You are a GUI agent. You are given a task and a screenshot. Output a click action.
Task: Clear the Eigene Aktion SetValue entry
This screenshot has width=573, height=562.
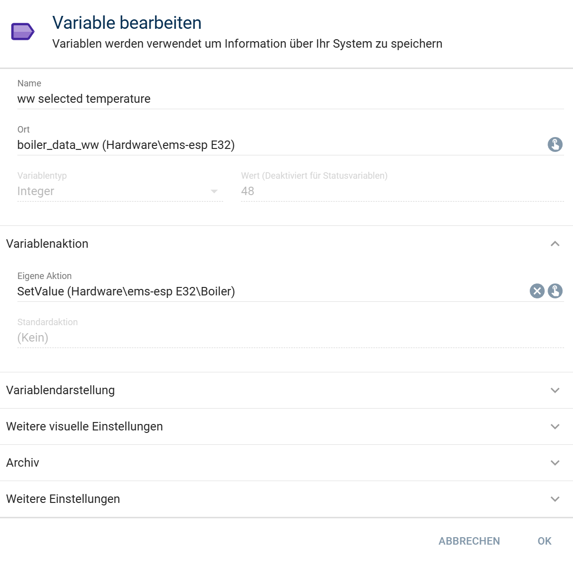click(x=537, y=291)
